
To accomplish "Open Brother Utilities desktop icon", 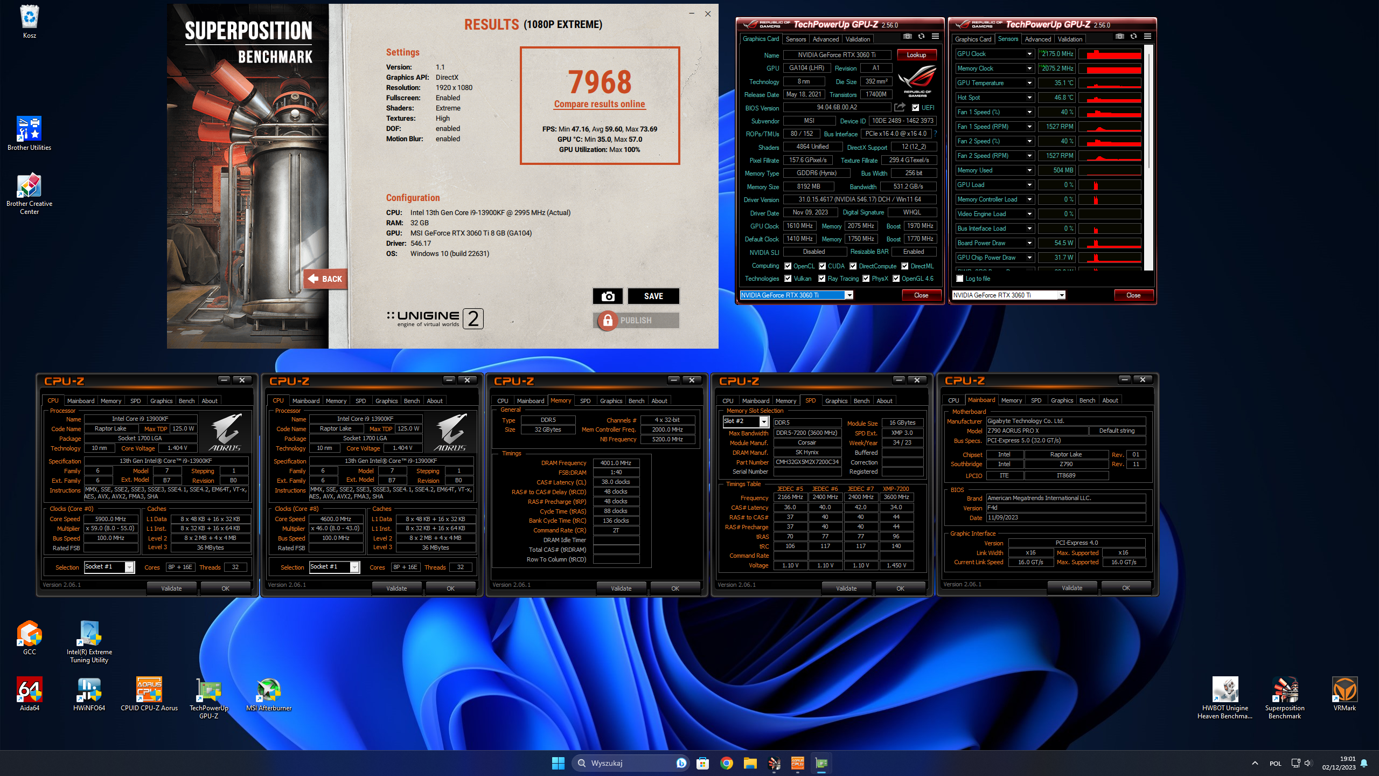I will pyautogui.click(x=29, y=134).
